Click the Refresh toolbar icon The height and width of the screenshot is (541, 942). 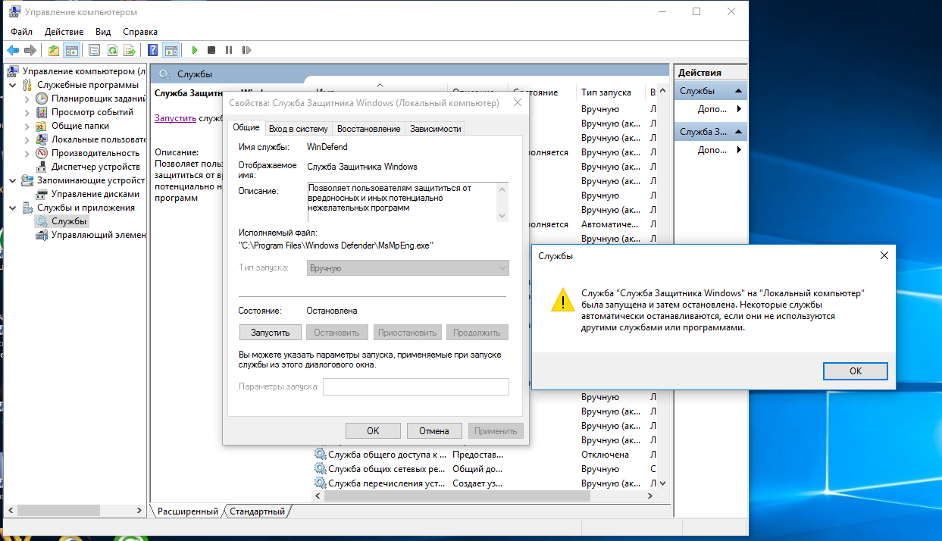click(112, 50)
